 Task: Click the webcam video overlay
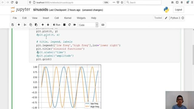pos(180,100)
